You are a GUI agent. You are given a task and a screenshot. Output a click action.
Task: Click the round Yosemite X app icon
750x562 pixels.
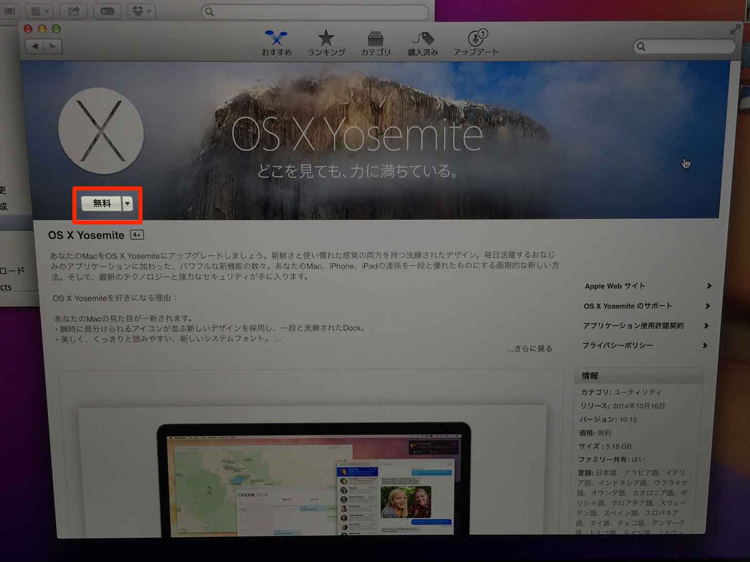point(101,131)
